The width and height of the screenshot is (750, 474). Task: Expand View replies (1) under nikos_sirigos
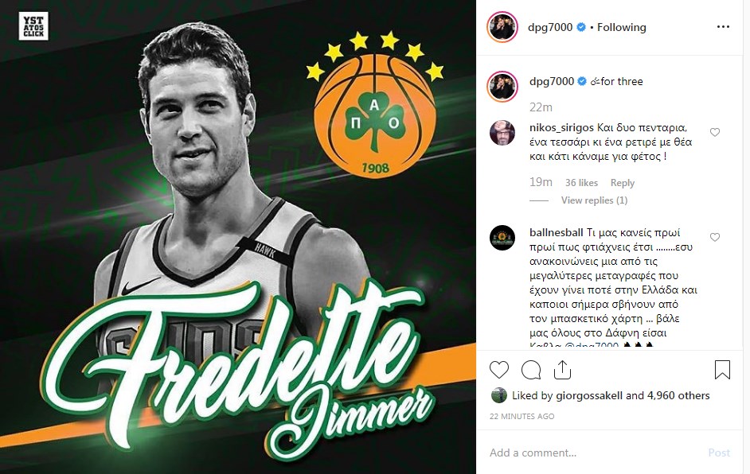click(x=594, y=200)
